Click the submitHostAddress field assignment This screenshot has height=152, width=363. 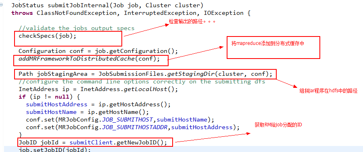98,104
